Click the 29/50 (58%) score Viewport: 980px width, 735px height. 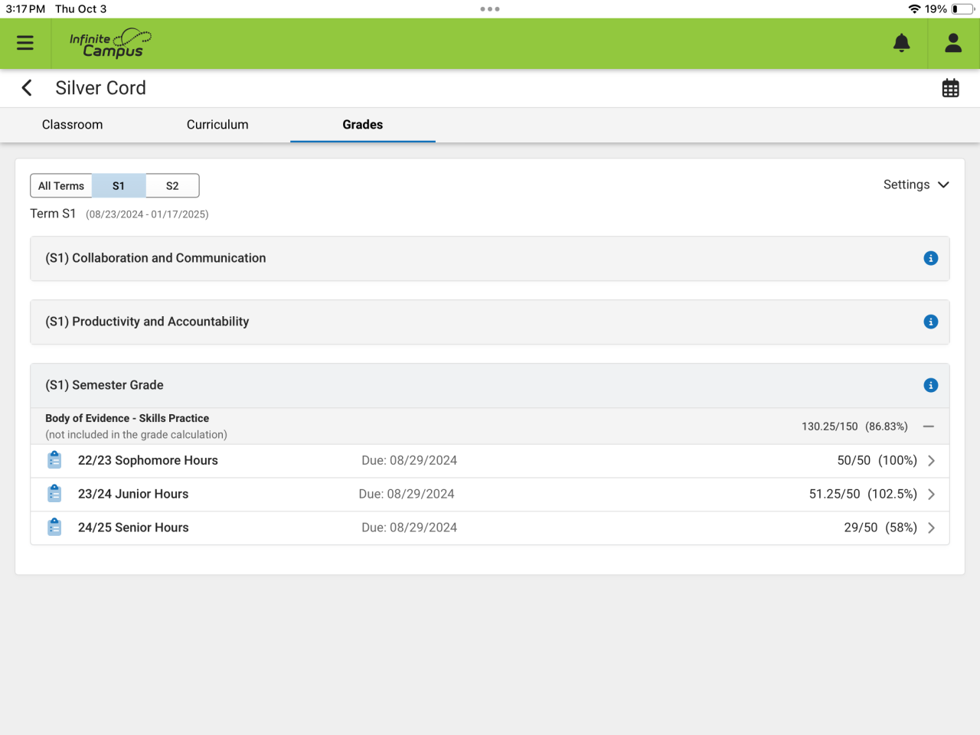coord(880,528)
